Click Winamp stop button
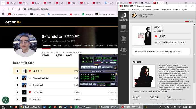The image size is (196, 109). pos(92,68)
